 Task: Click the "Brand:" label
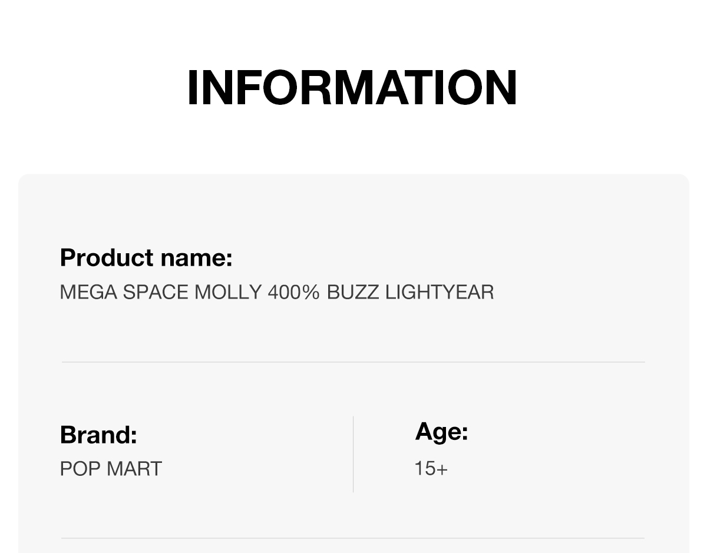pyautogui.click(x=98, y=435)
